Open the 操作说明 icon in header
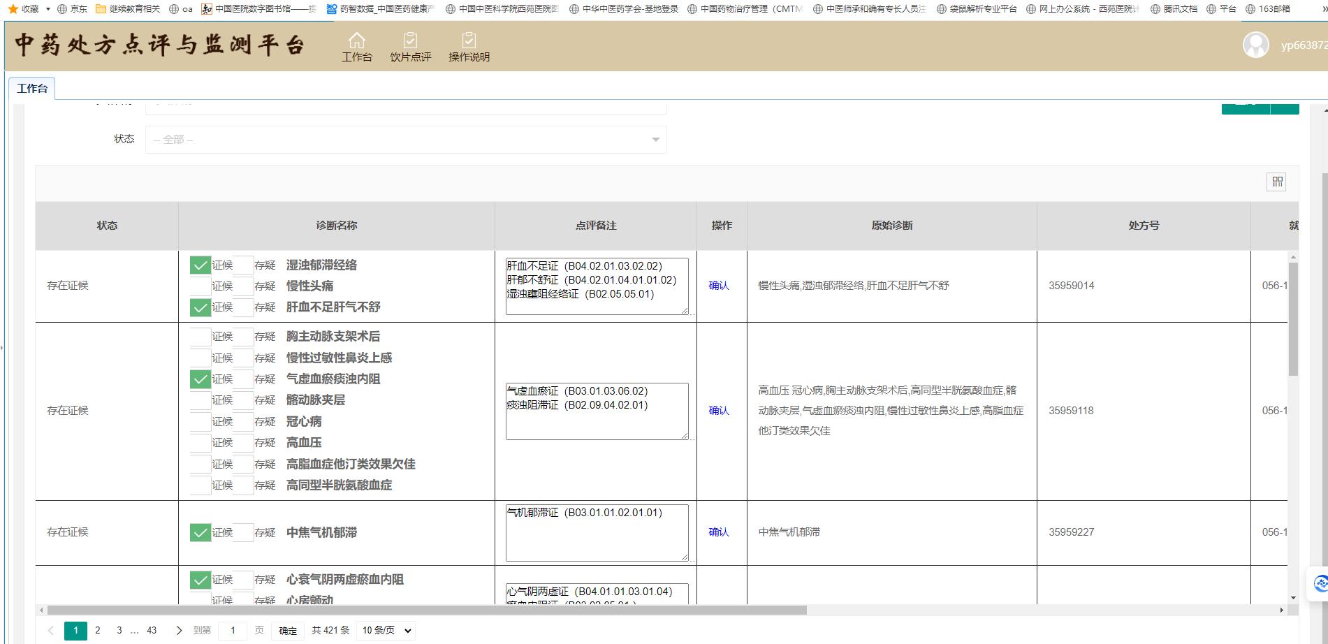Screen dimensions: 1328x644 469,41
